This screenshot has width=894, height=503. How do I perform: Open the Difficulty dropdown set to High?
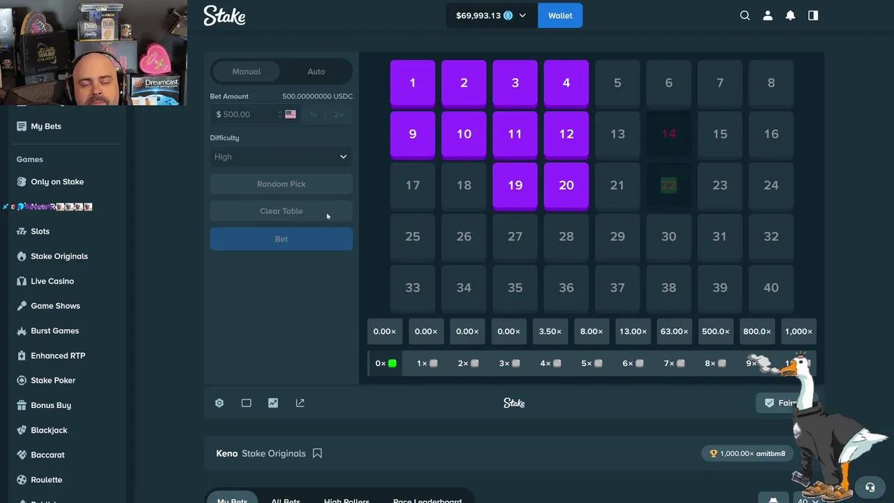tap(281, 157)
